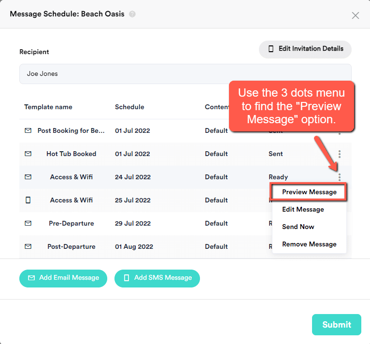Click 'Pre-Departure' template name
The height and width of the screenshot is (344, 370).
click(71, 223)
